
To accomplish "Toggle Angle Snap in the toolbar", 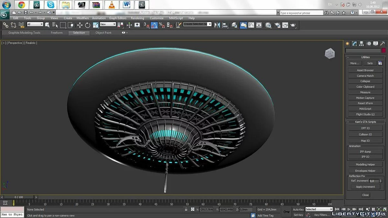I will (155, 25).
